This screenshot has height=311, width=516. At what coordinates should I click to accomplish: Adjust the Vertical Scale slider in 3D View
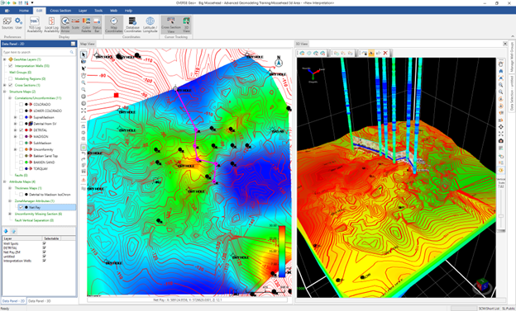coord(501,216)
